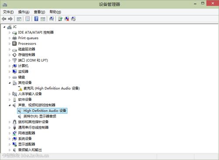The image size is (219, 160).
Task: Select 通用串行总线控制器 category
Action: (33, 128)
